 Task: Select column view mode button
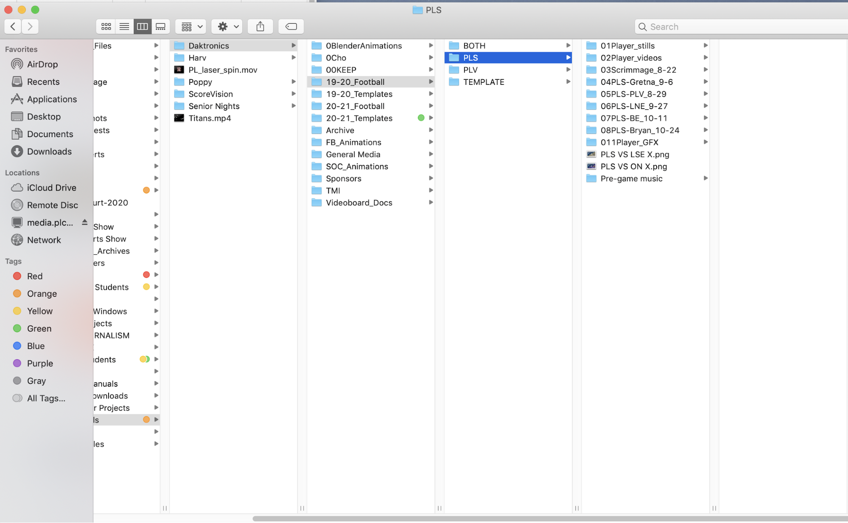[x=143, y=27]
